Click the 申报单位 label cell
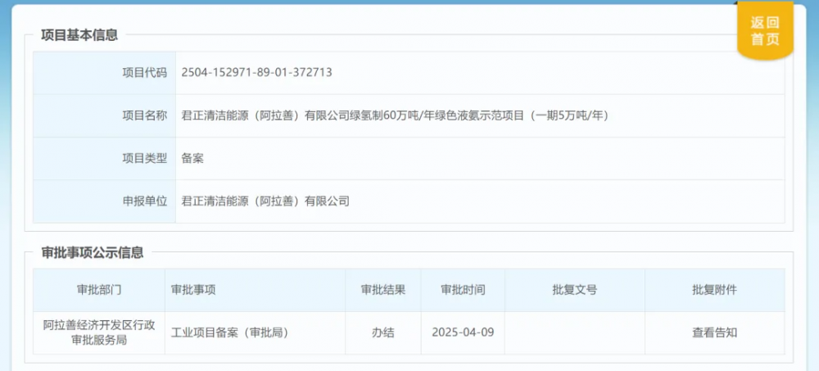819x371 pixels. pyautogui.click(x=105, y=201)
